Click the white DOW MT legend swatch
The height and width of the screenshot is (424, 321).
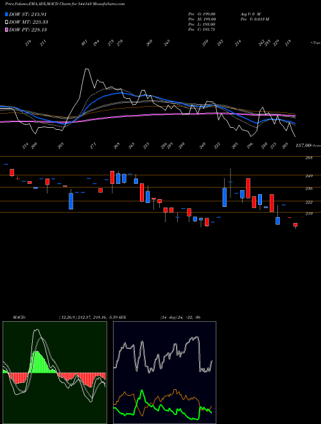click(x=6, y=22)
